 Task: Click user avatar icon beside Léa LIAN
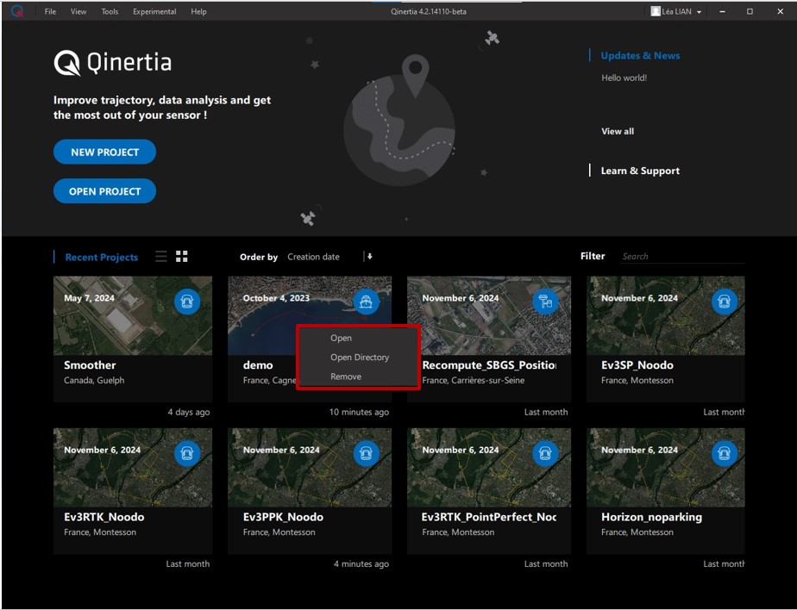(656, 11)
